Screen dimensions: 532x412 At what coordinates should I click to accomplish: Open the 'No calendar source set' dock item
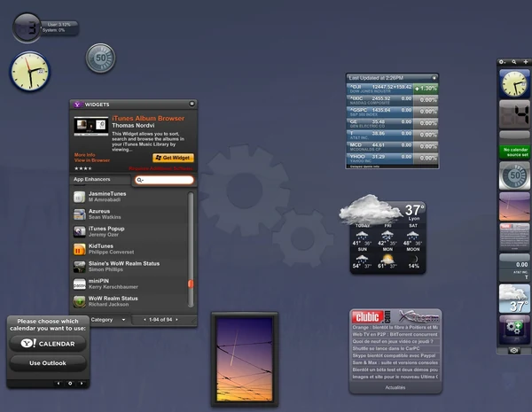[x=514, y=145]
